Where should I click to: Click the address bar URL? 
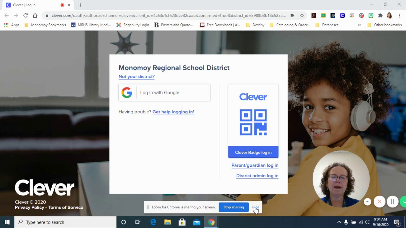[x=168, y=16]
